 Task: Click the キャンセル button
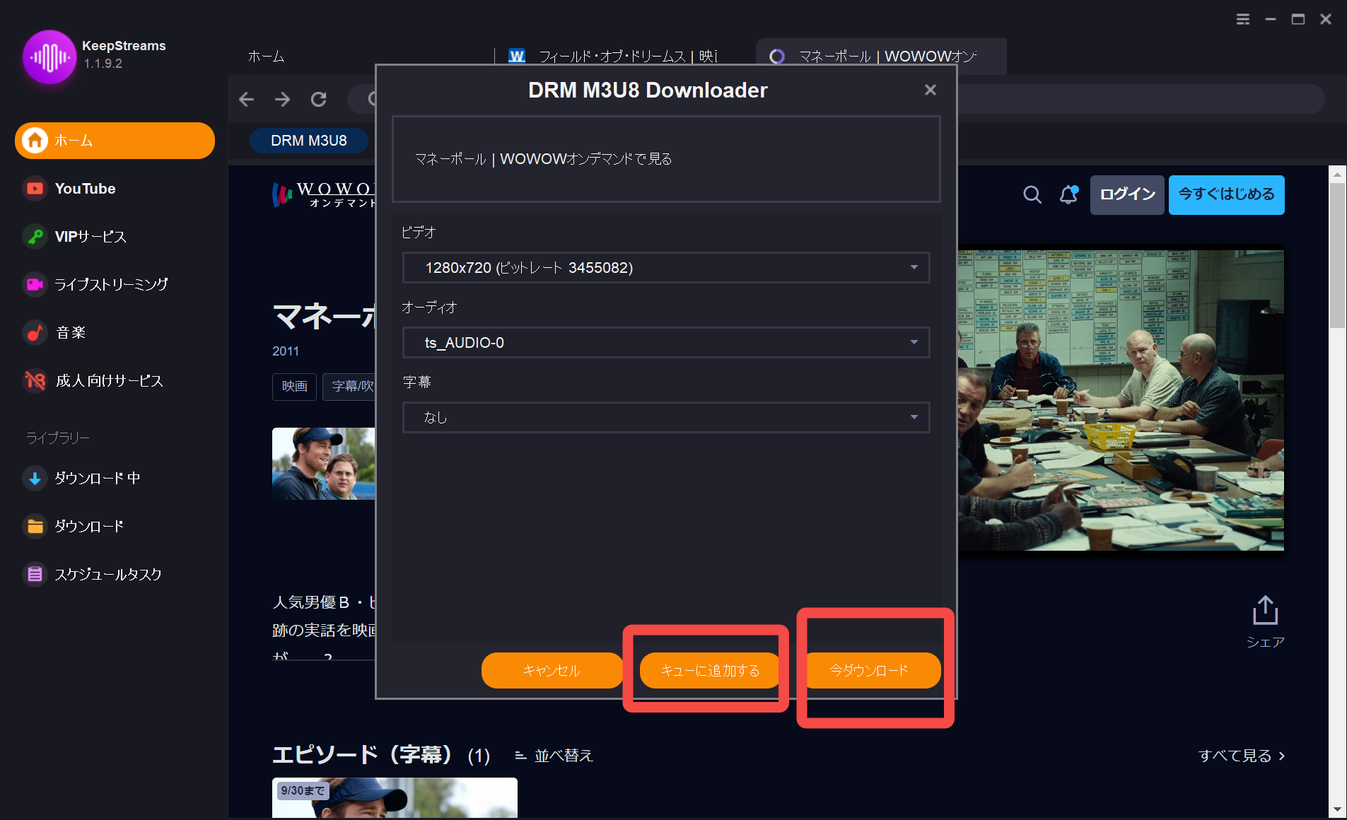[x=552, y=670]
